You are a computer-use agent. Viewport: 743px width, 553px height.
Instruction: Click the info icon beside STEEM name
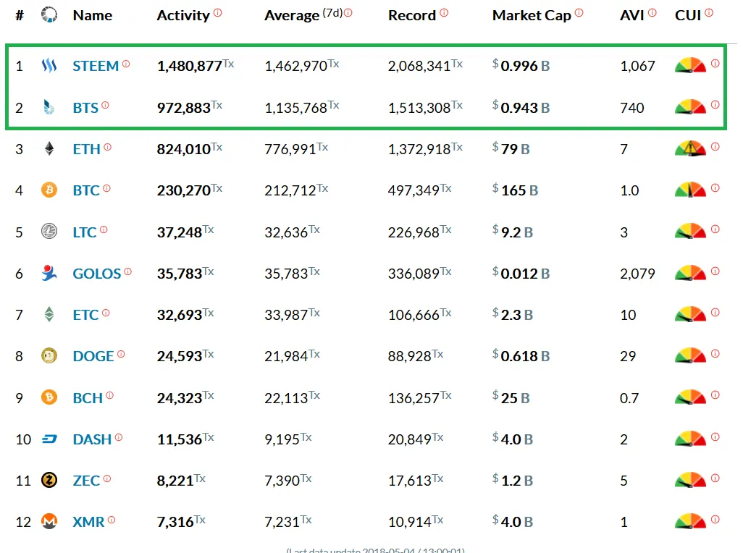[126, 64]
